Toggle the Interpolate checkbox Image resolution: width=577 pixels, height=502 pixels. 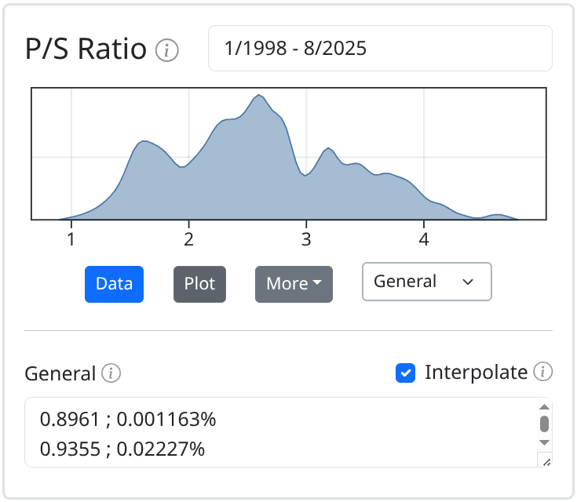coord(405,373)
